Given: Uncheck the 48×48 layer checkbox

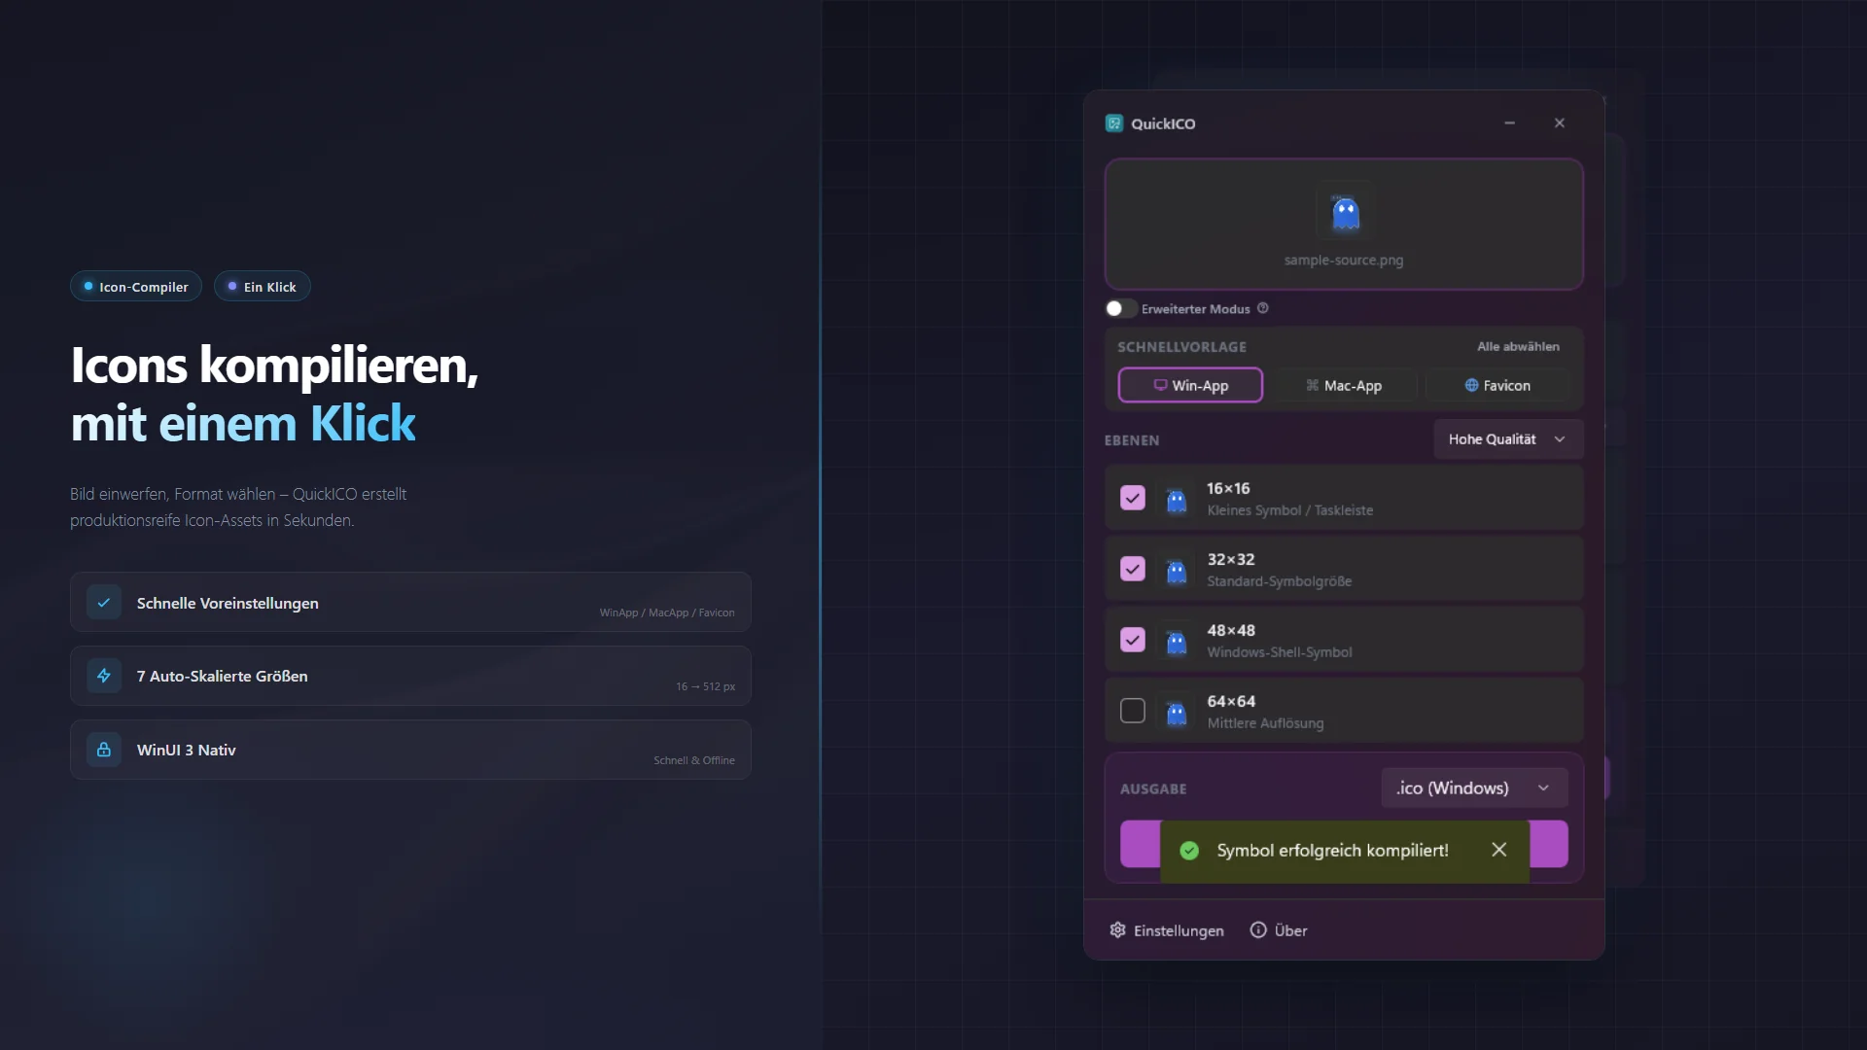Looking at the screenshot, I should [x=1133, y=640].
